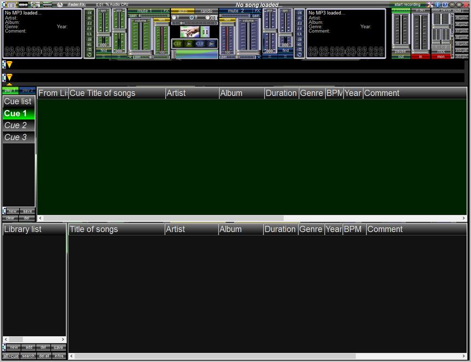471x362 pixels.
Task: Adjust deck 1 volume slider
Action: tap(140, 36)
